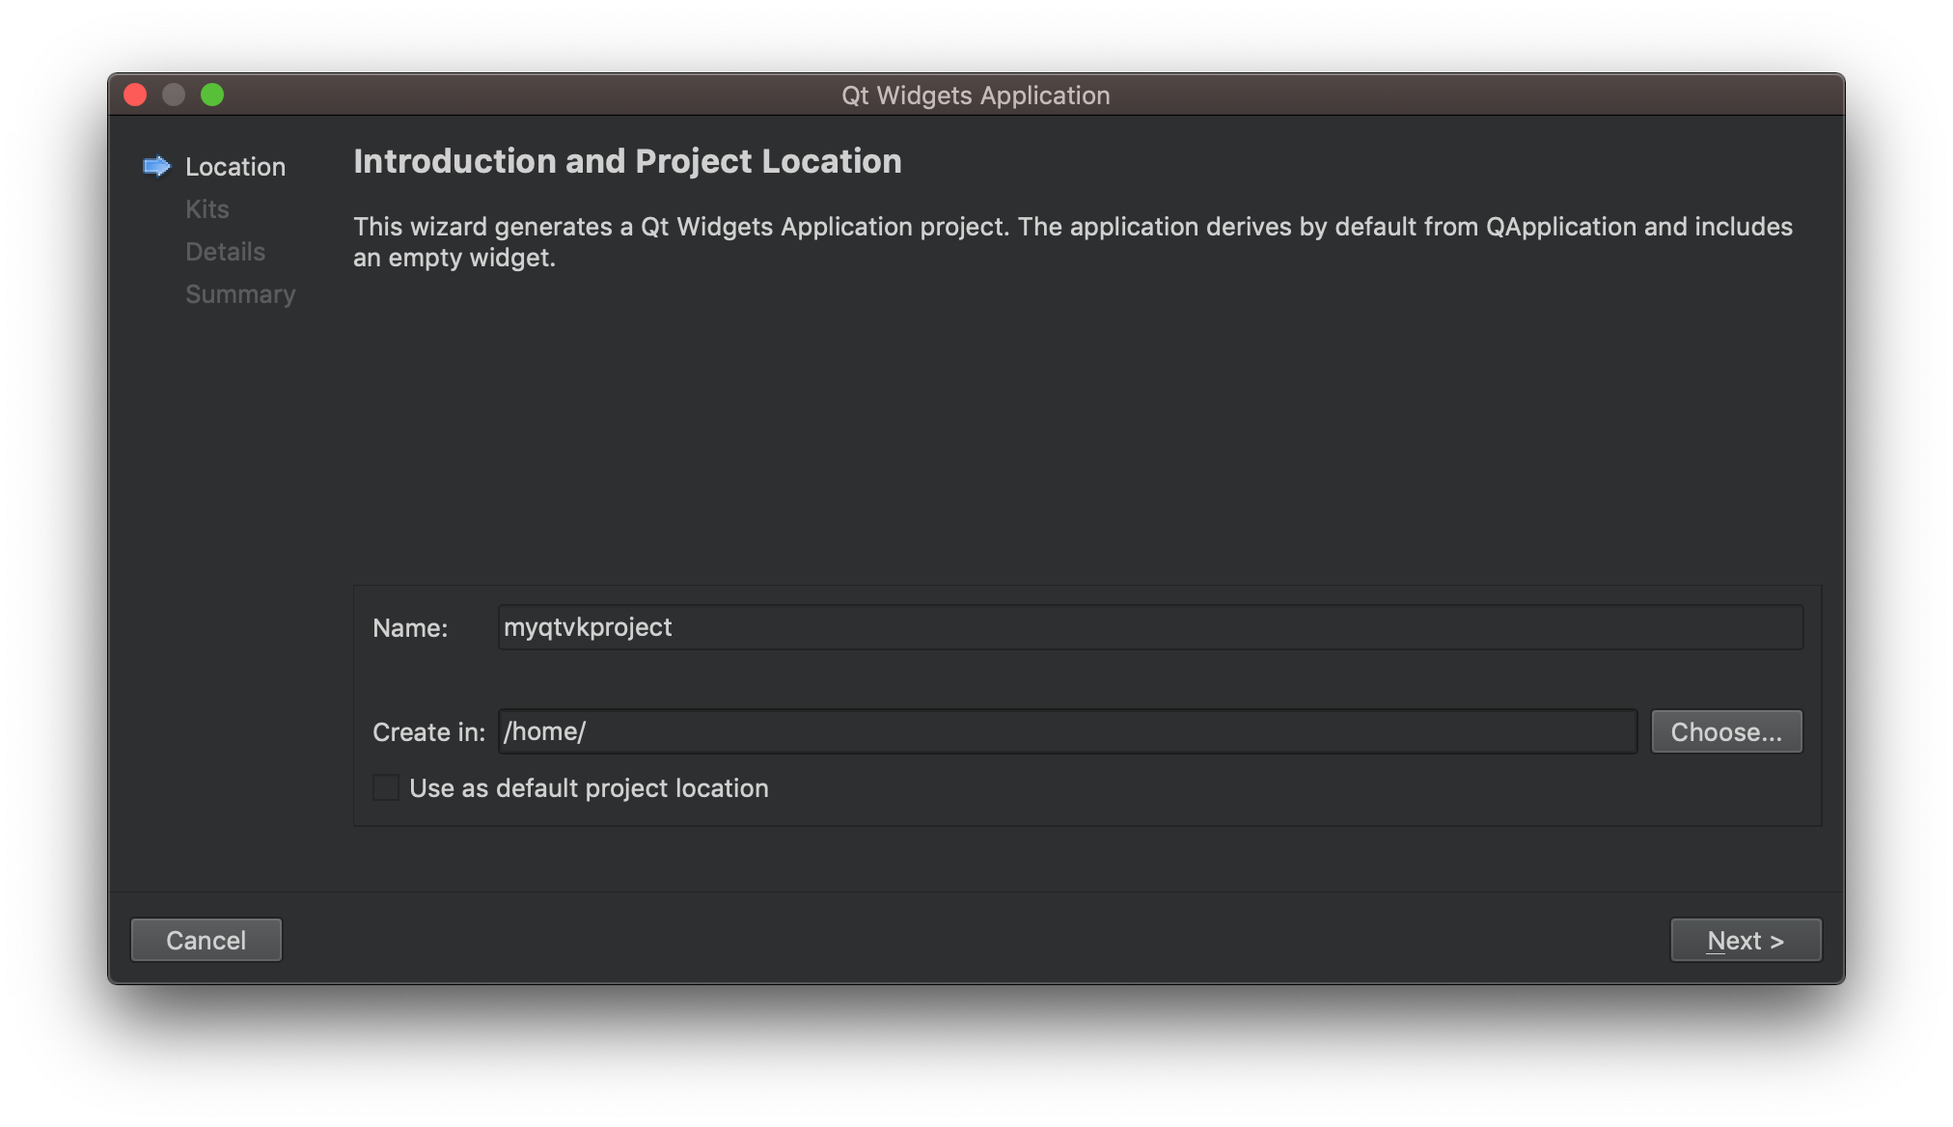Proceed with the Next > button
The width and height of the screenshot is (1953, 1127).
click(x=1746, y=940)
